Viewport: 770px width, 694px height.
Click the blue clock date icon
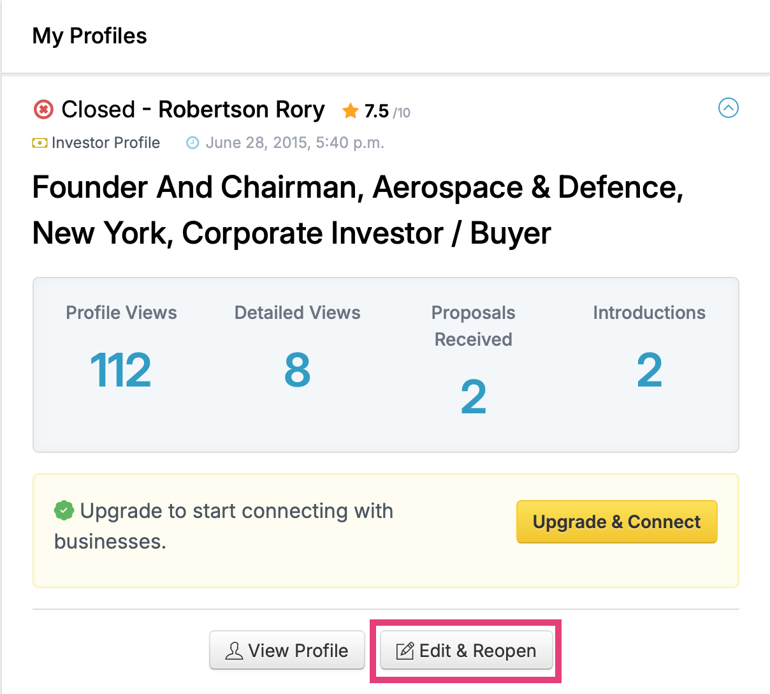192,143
